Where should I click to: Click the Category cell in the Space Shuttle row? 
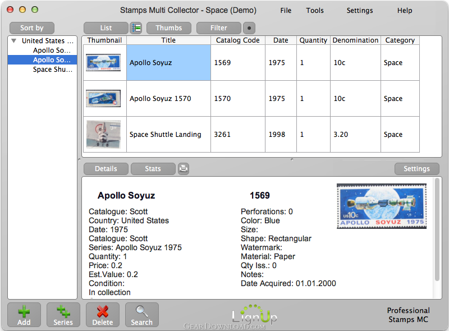pos(400,134)
